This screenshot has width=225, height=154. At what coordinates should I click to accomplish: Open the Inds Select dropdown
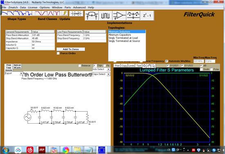(x=101, y=69)
